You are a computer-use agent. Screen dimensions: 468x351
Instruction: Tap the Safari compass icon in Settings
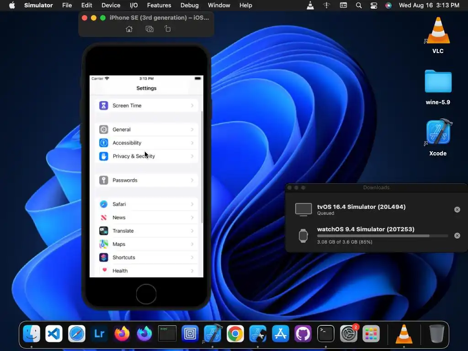pos(104,204)
